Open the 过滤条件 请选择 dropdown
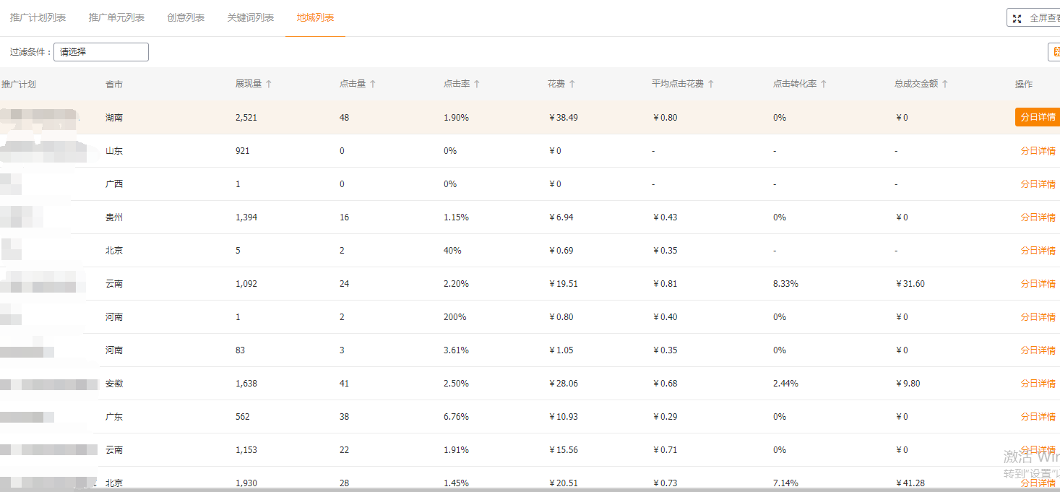The width and height of the screenshot is (1060, 492). pos(101,52)
